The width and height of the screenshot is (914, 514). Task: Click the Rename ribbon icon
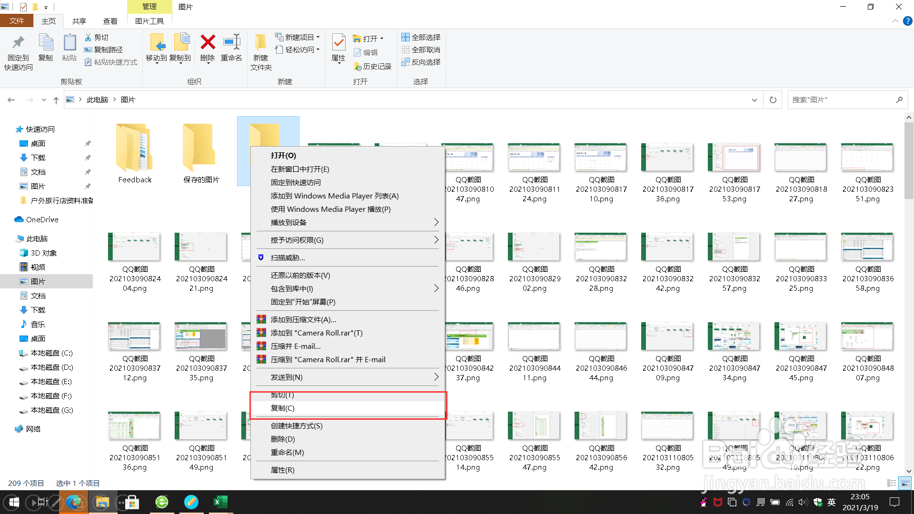tap(231, 43)
